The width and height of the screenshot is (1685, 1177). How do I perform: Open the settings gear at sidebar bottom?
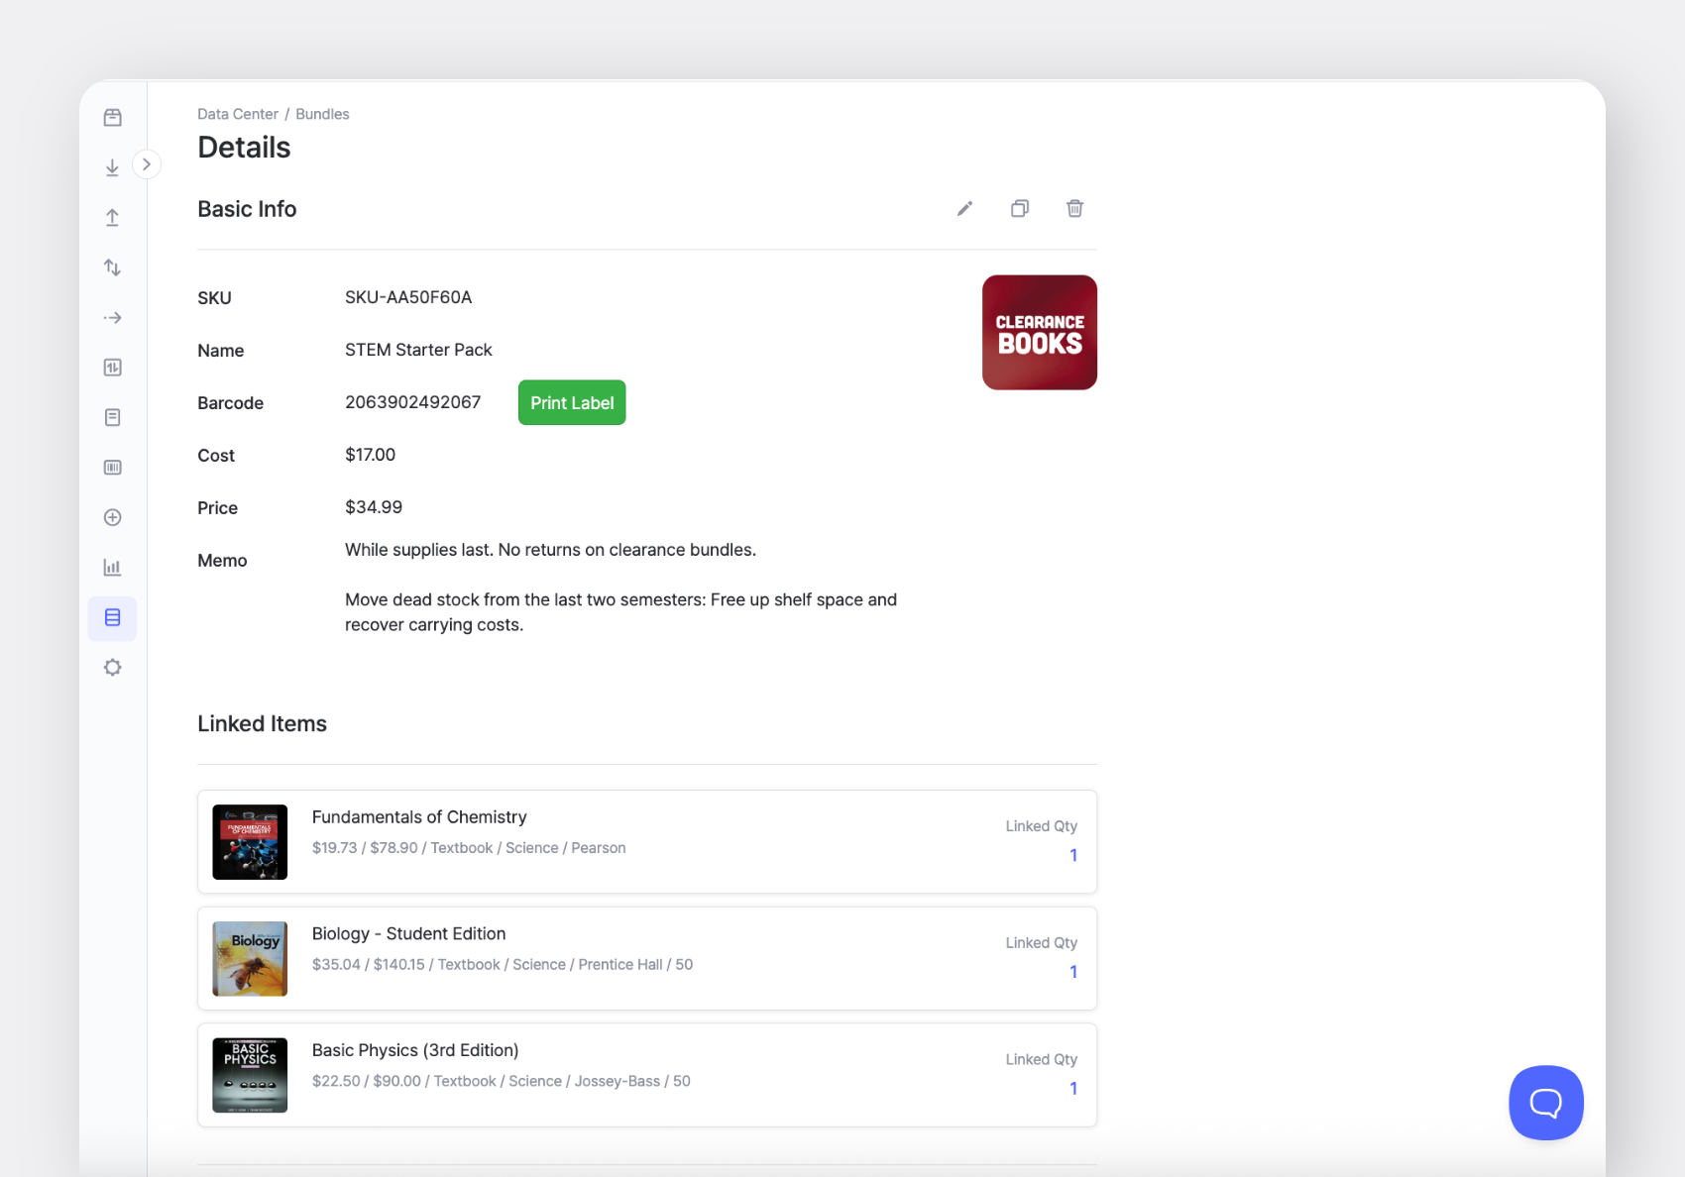click(112, 667)
